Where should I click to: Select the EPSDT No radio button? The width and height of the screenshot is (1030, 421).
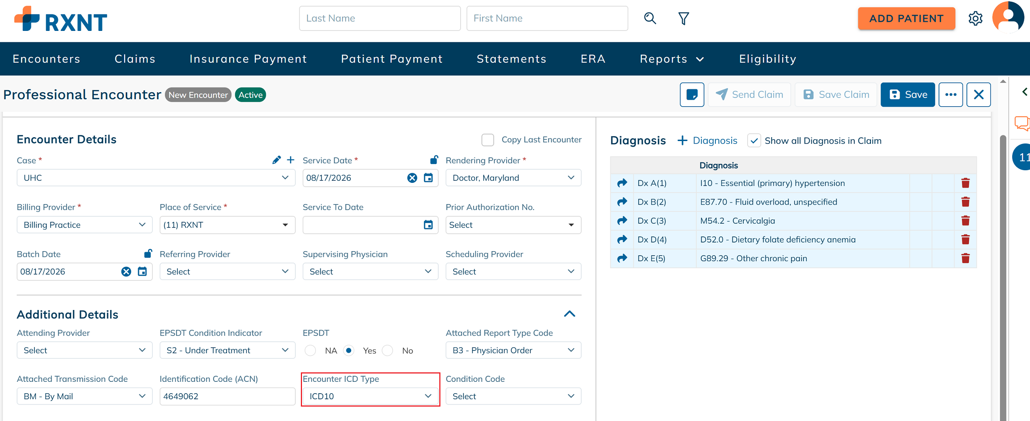point(387,350)
